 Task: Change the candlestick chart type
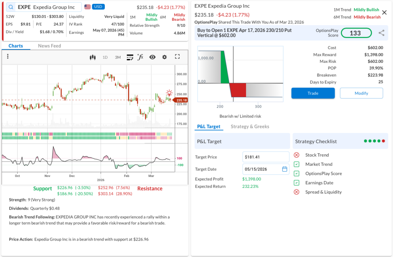click(x=92, y=57)
